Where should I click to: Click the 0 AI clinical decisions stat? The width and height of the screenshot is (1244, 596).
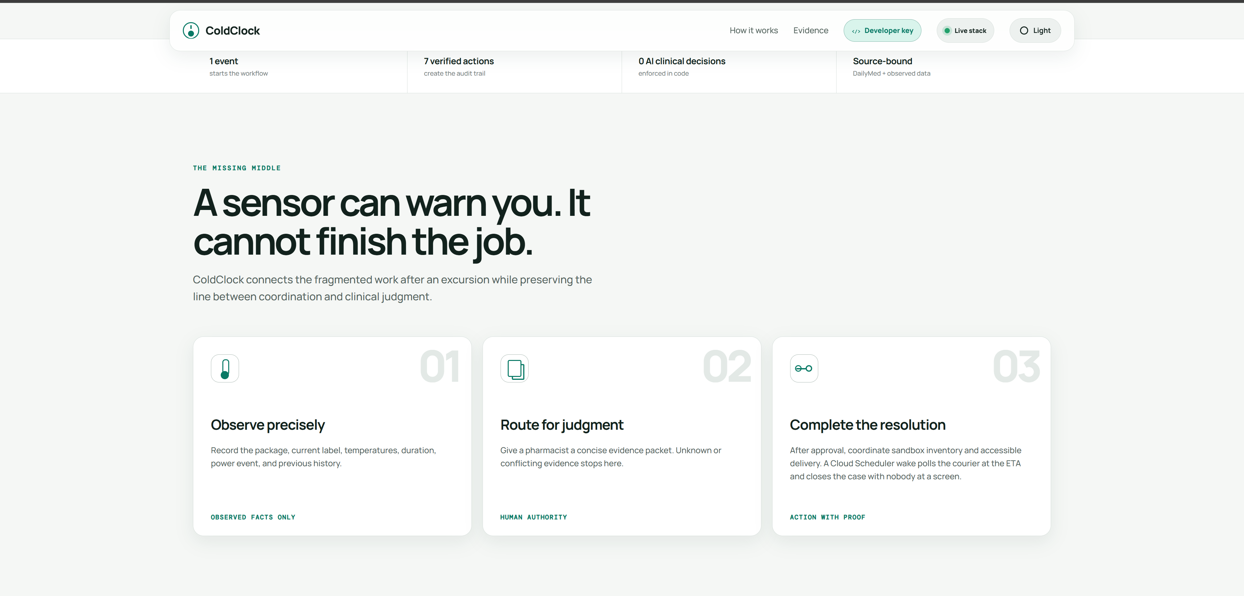tap(682, 61)
